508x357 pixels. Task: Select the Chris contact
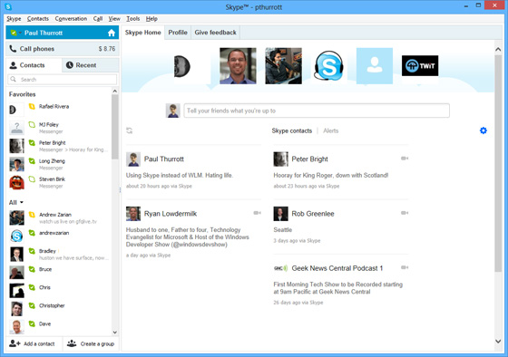tap(60, 290)
